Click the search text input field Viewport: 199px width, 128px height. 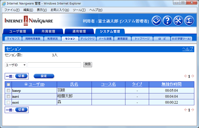coord(54,65)
